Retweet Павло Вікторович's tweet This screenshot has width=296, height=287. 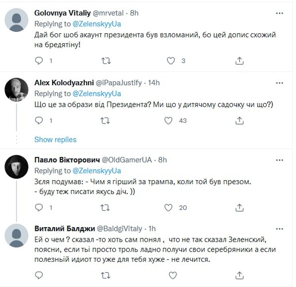105,207
